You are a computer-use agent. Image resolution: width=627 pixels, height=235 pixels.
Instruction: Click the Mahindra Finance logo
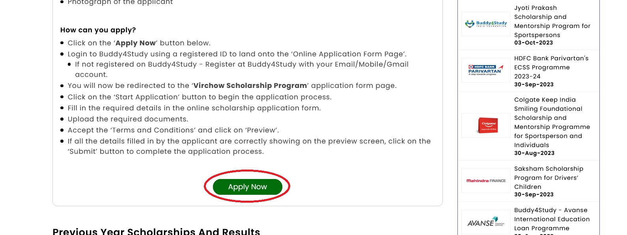click(x=486, y=181)
